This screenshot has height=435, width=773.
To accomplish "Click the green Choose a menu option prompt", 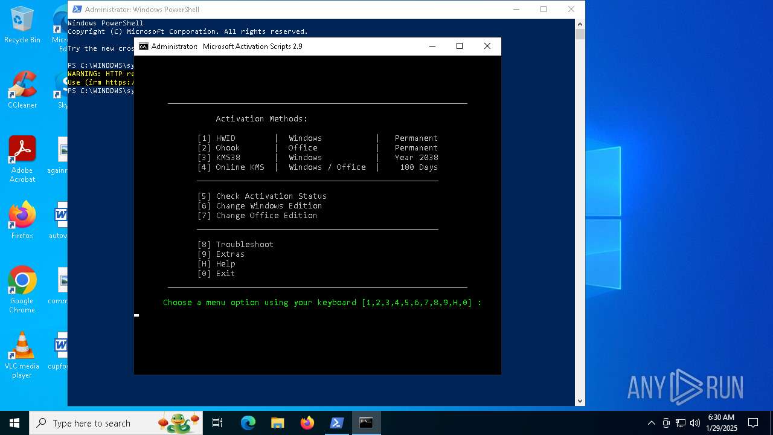I will (x=322, y=303).
